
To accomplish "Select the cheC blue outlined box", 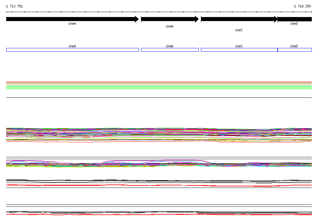I will click(239, 50).
